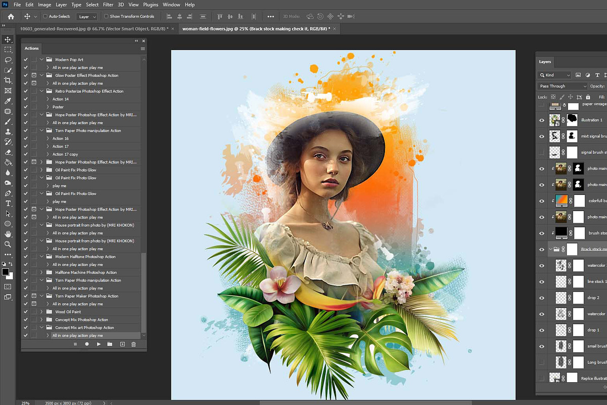Image resolution: width=607 pixels, height=405 pixels.
Task: Select the Spot Healing Brush tool
Action: pyautogui.click(x=8, y=111)
